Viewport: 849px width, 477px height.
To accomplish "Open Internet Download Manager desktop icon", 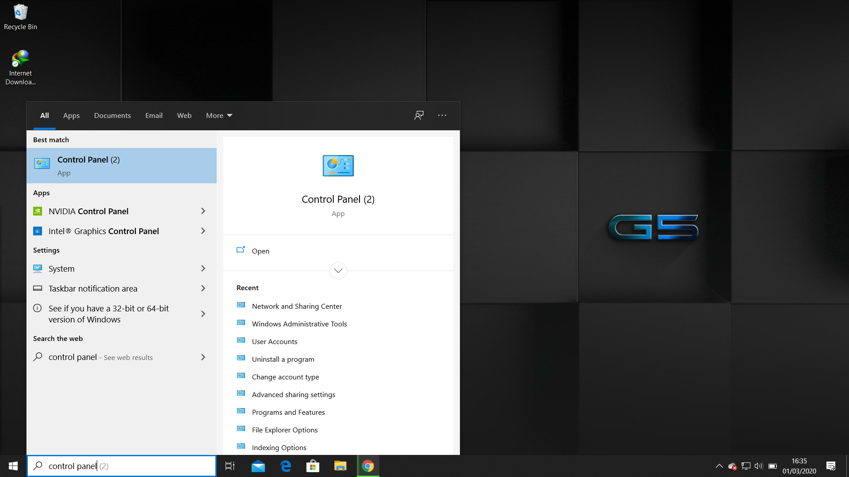I will click(x=20, y=67).
